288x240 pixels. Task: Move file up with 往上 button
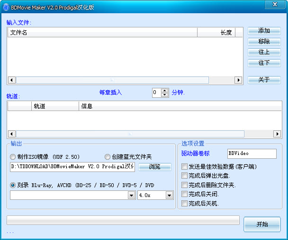[x=264, y=52]
